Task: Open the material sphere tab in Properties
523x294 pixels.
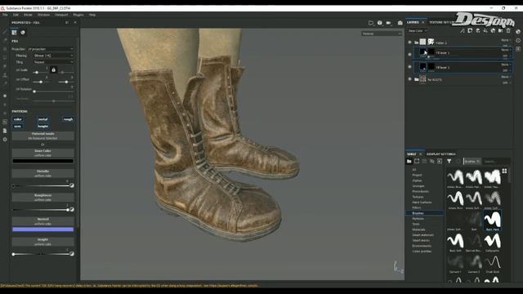Action: [x=23, y=33]
